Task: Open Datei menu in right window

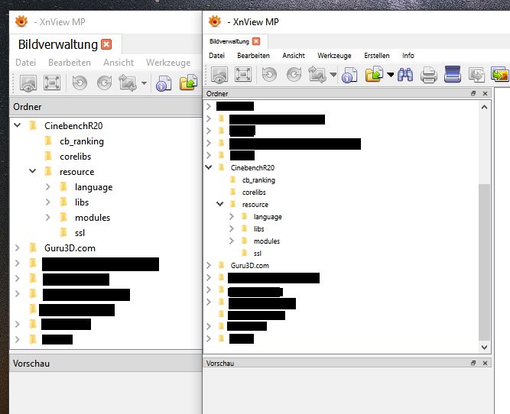Action: click(x=216, y=56)
